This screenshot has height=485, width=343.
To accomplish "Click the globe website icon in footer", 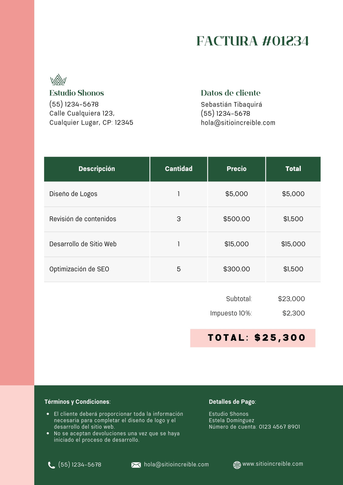I will coord(237,465).
